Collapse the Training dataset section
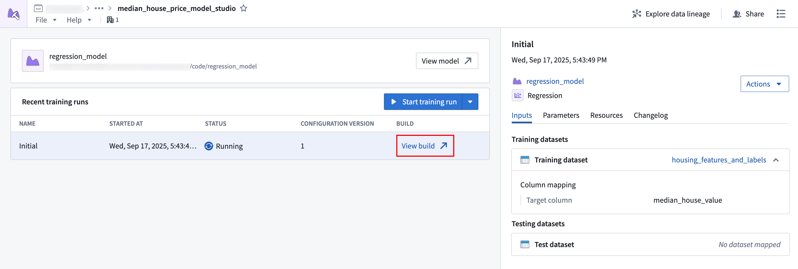 [776, 160]
